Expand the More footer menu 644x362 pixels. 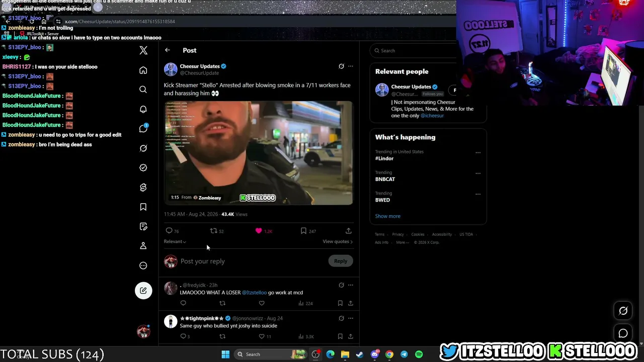click(x=402, y=242)
